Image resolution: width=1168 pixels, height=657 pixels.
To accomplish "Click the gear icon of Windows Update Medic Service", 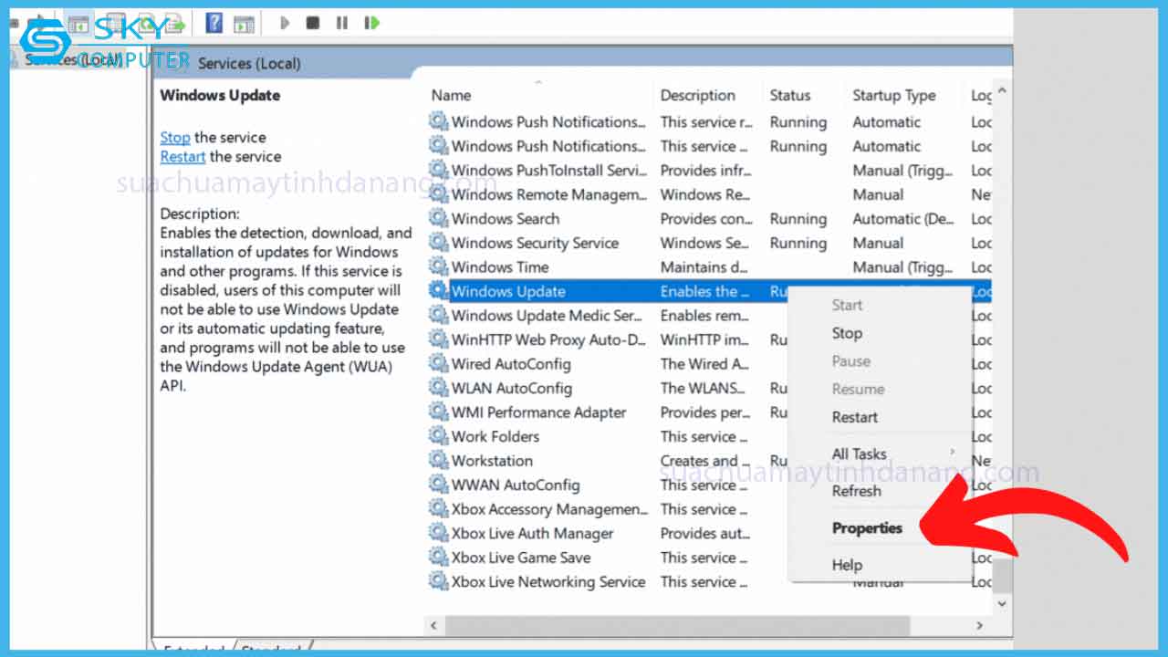I will point(439,315).
